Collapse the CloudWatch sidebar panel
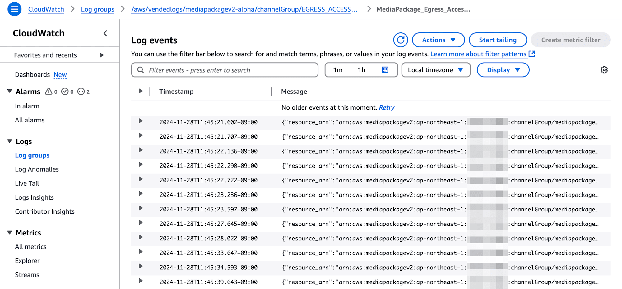This screenshot has width=622, height=289. pos(105,33)
